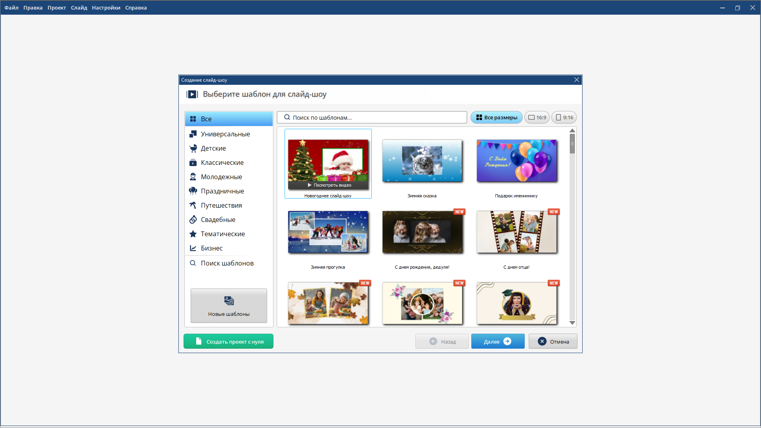Click Создать проект с нуля button

tap(228, 341)
